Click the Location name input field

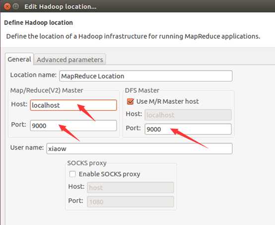click(x=146, y=76)
